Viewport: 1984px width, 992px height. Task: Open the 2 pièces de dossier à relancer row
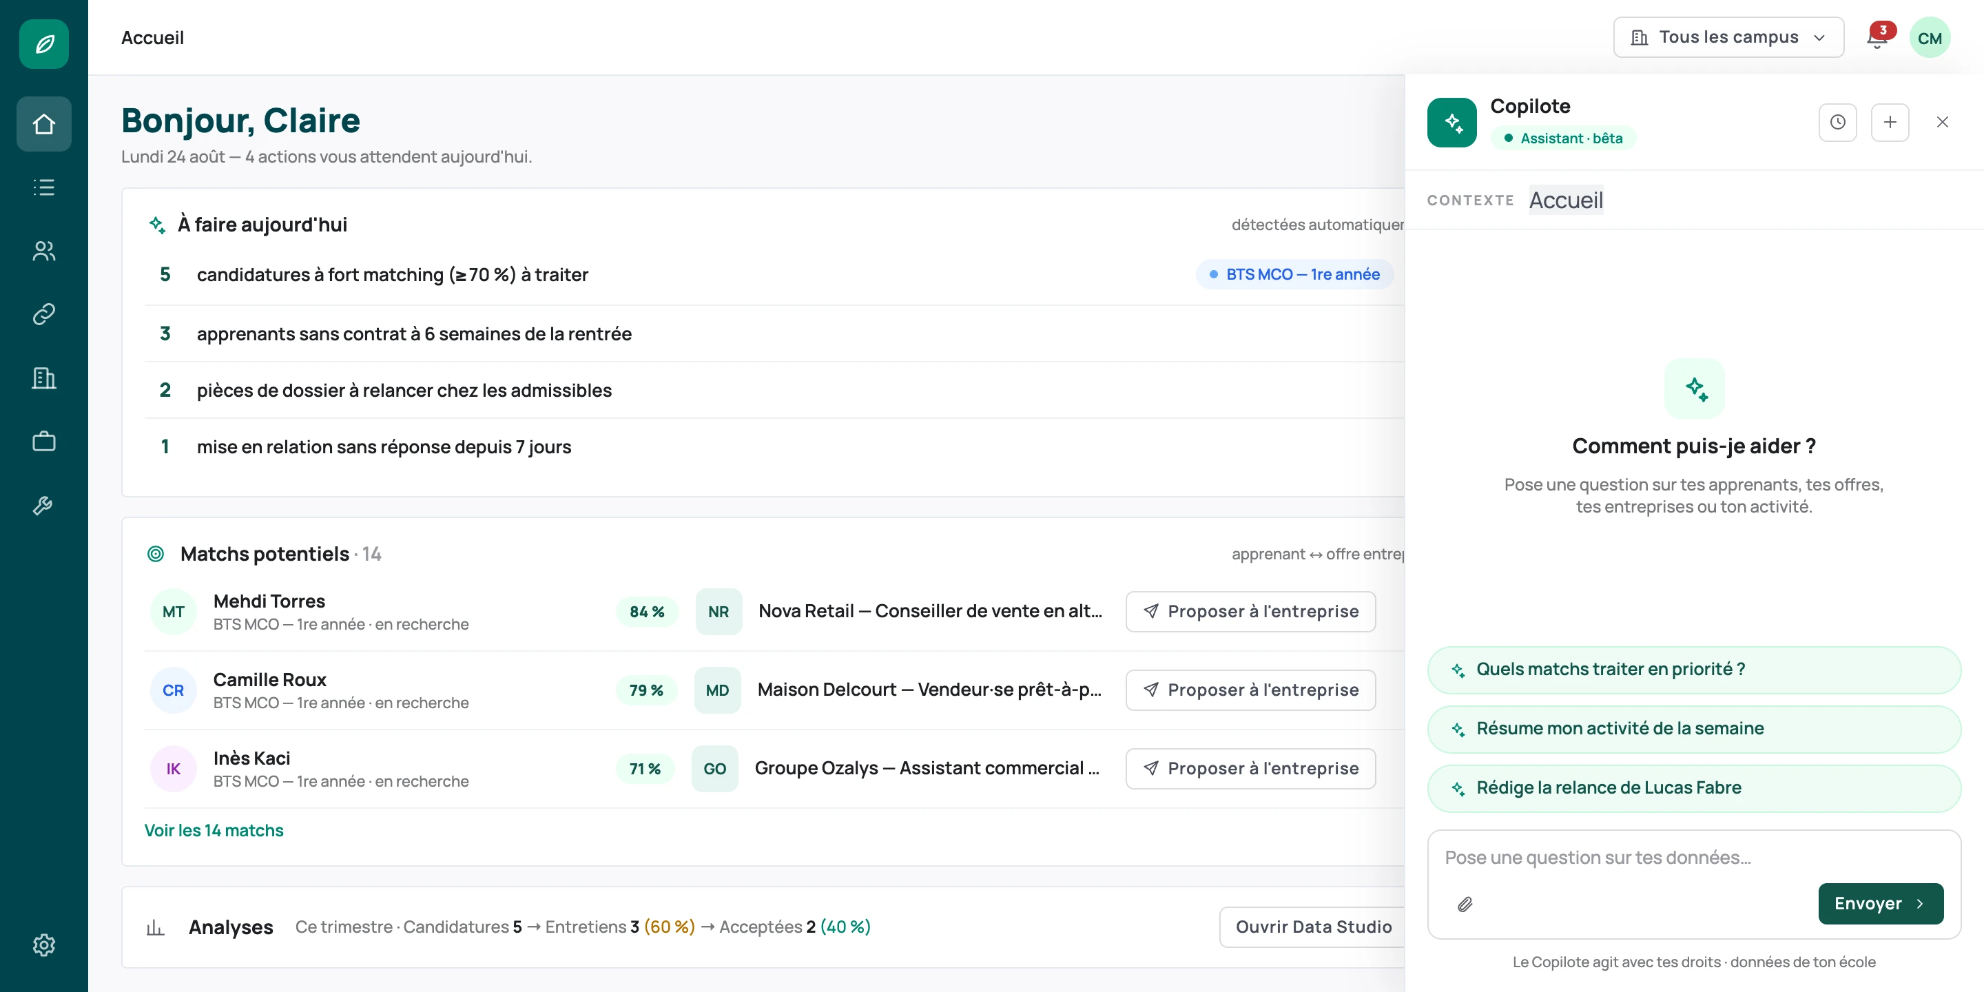[774, 391]
